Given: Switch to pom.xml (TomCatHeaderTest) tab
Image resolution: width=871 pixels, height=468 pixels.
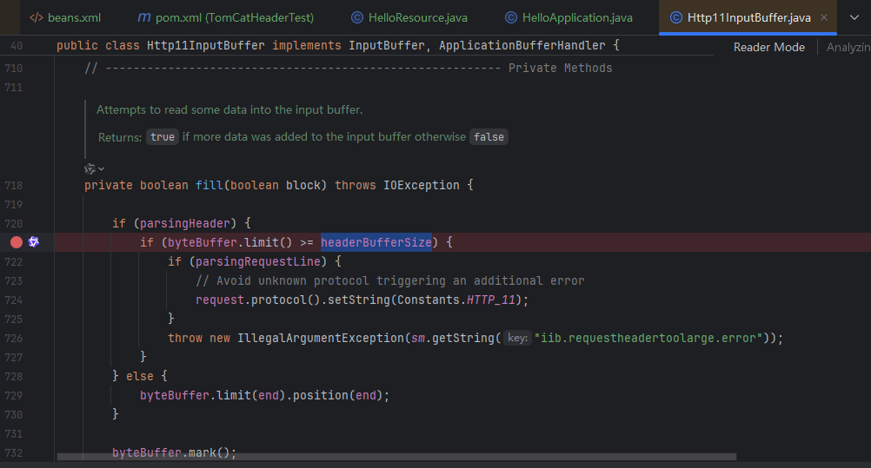Looking at the screenshot, I should coord(225,17).
